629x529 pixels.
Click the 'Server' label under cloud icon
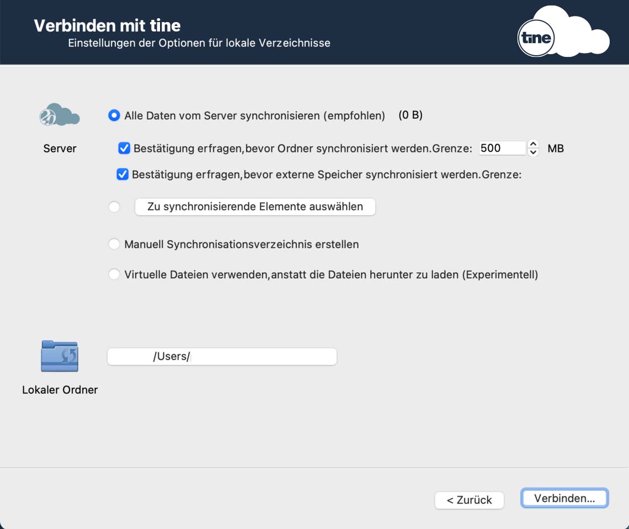click(60, 149)
